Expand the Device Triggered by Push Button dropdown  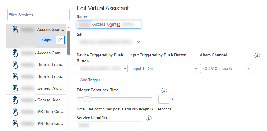[x=102, y=68]
